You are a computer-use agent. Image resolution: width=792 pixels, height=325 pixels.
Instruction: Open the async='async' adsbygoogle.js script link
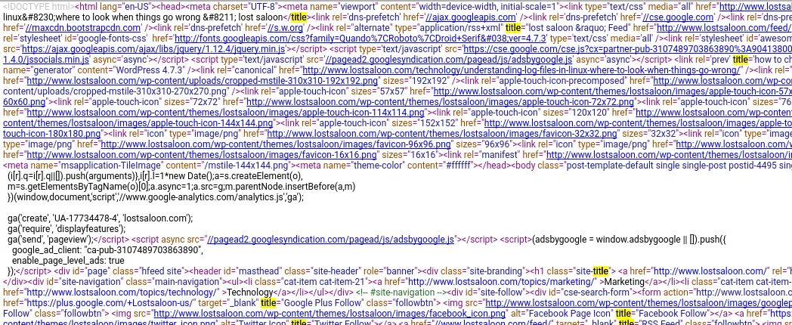[449, 60]
